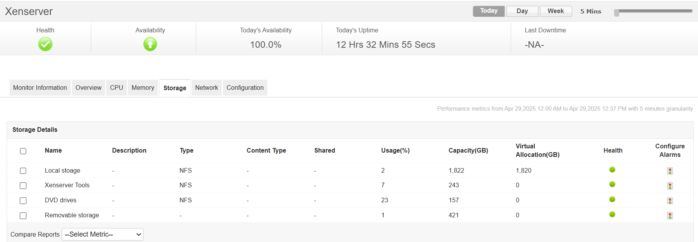Open Configure Alarms for Removable storage
This screenshot has height=242, width=698.
(669, 215)
